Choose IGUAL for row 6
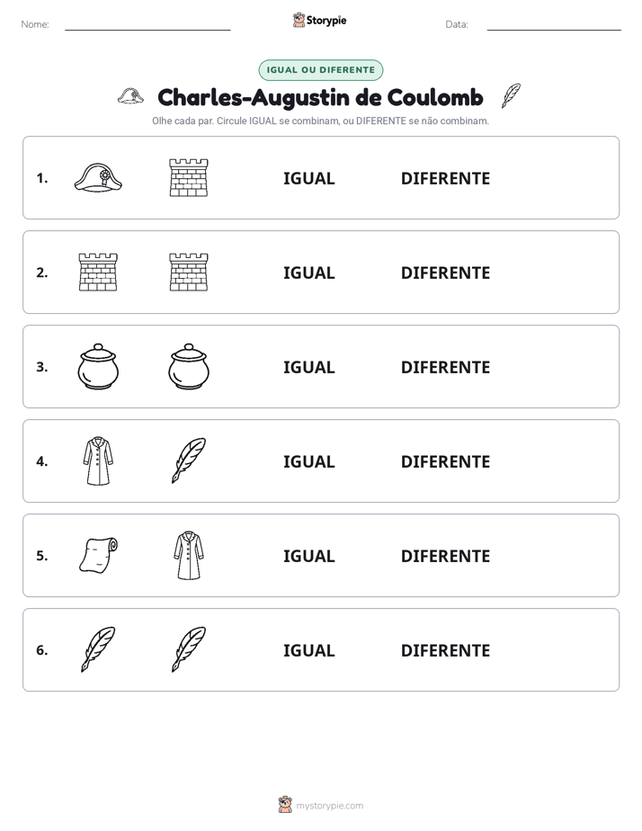This screenshot has width=642, height=831. click(308, 650)
